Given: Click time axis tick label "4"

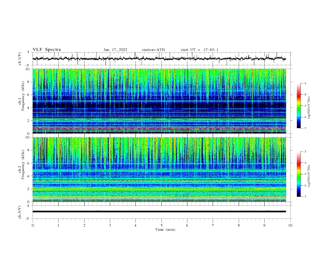Looking at the screenshot, I should [136, 225].
